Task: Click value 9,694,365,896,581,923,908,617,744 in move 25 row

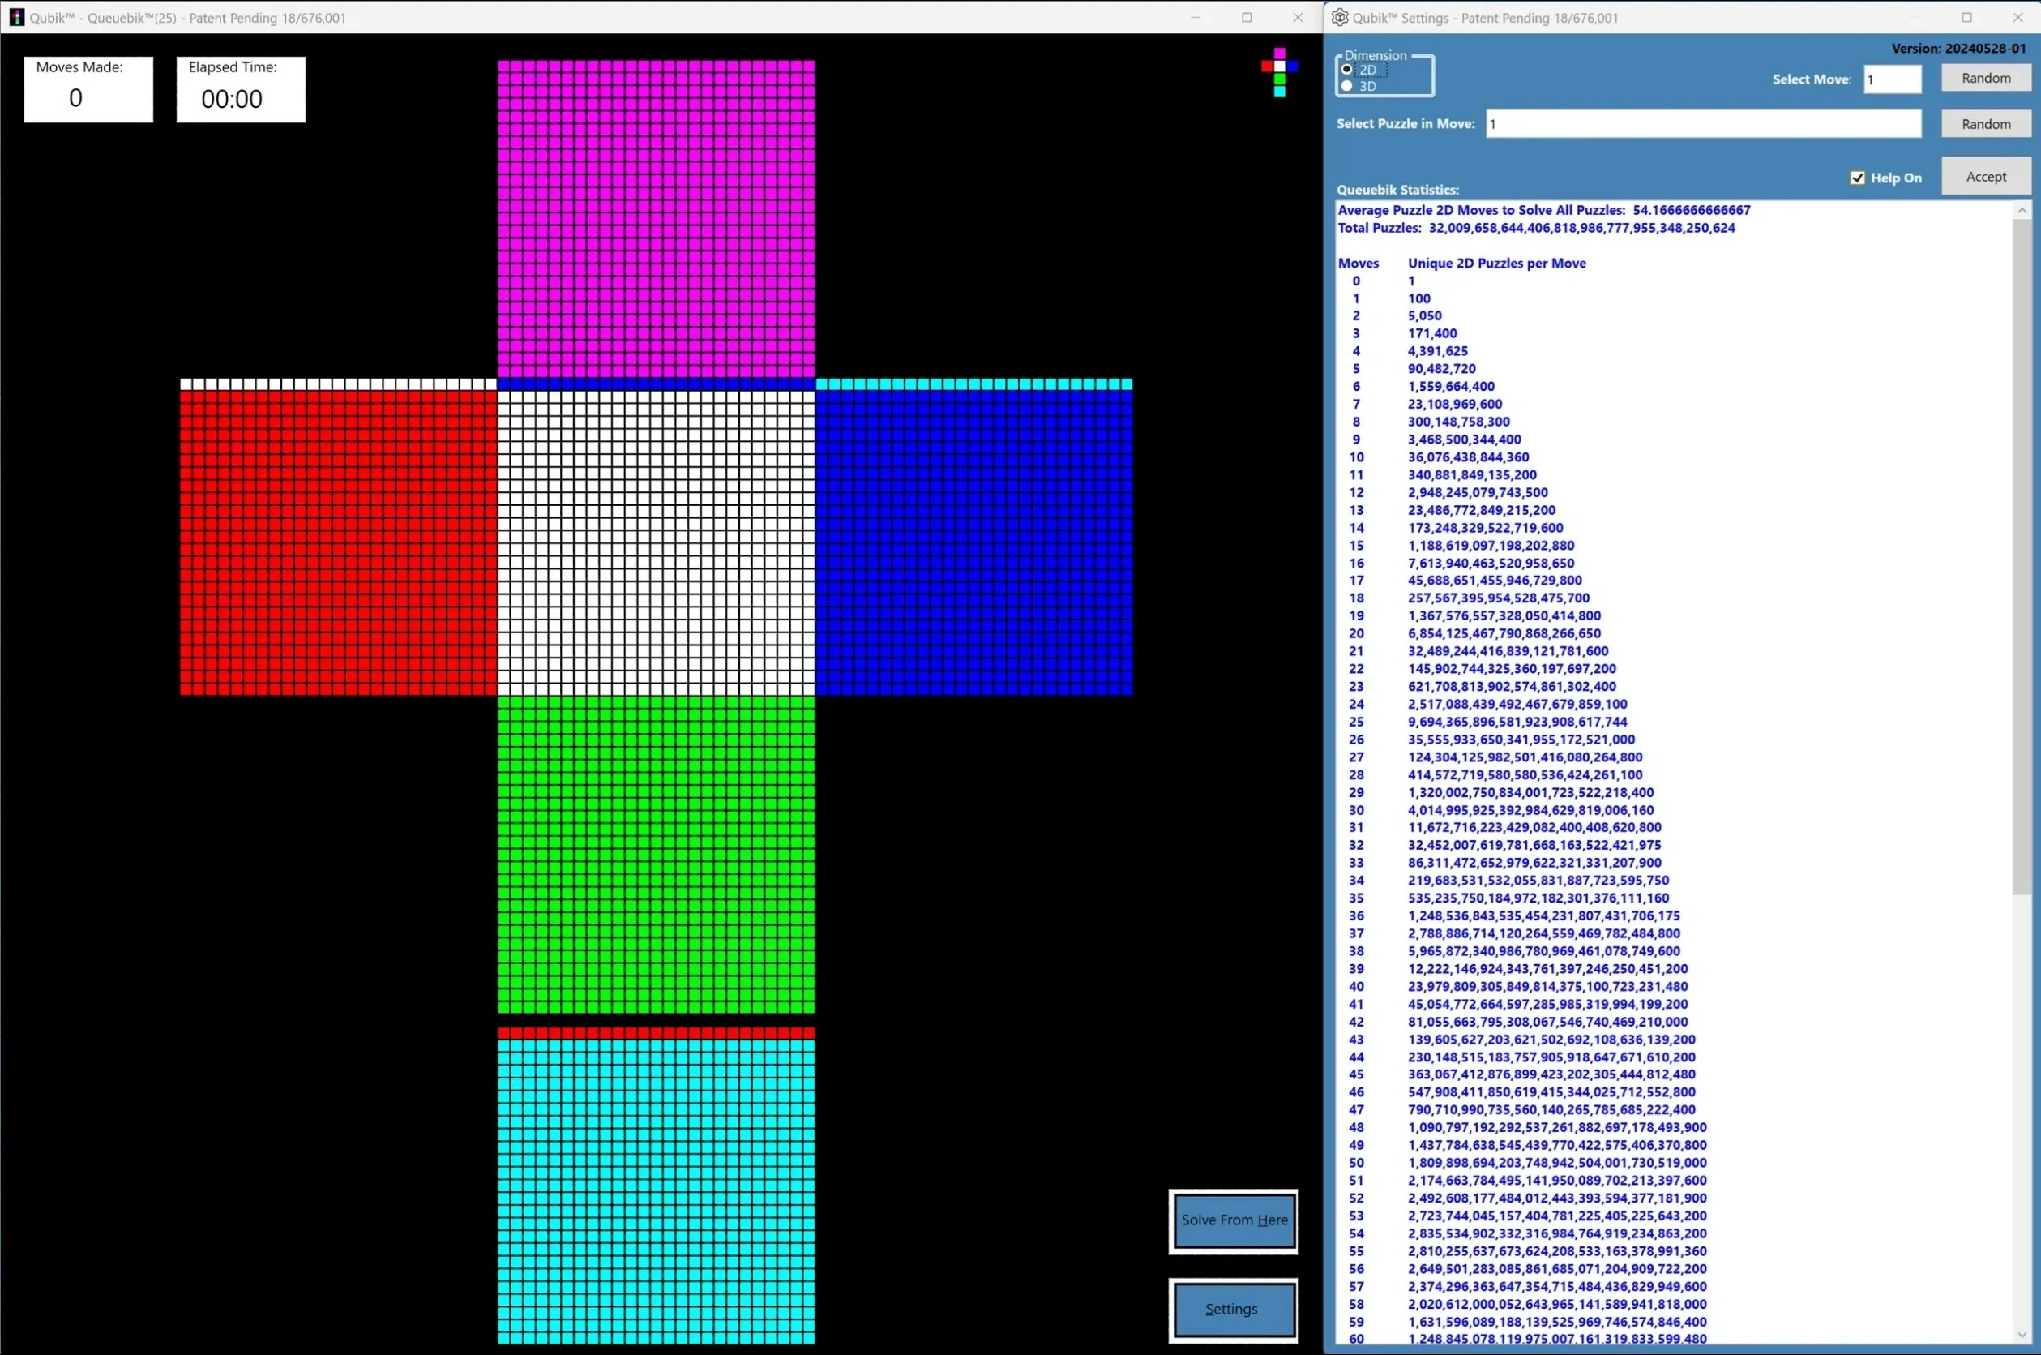Action: pos(1517,722)
